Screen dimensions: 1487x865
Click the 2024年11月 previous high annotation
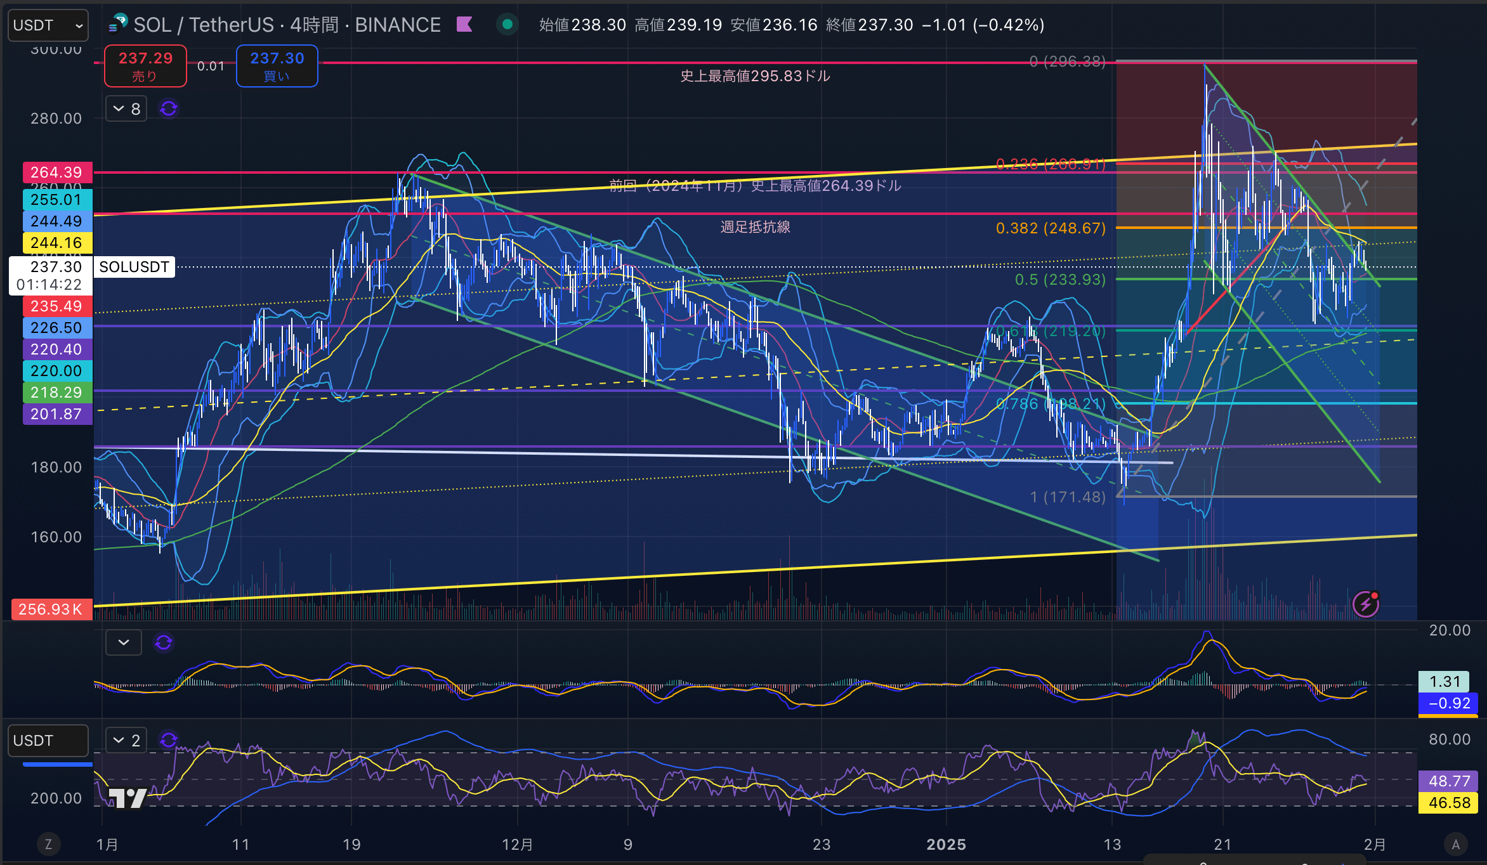[755, 186]
